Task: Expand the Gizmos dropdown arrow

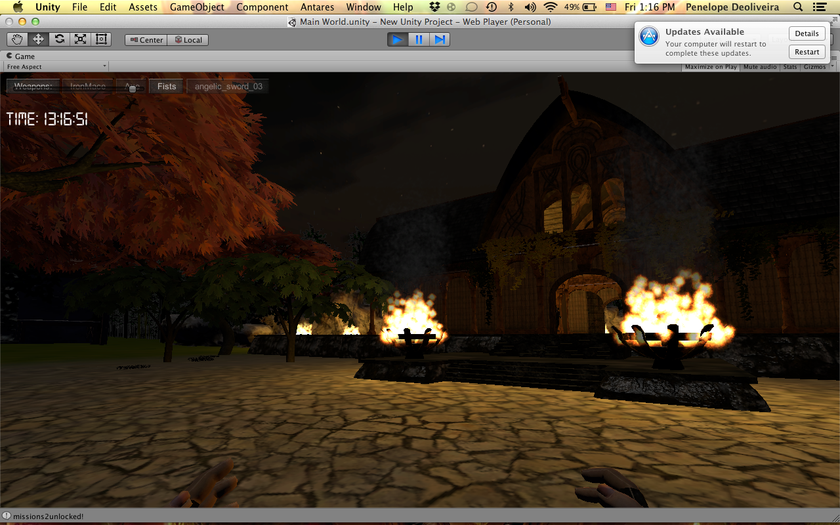Action: (832, 67)
